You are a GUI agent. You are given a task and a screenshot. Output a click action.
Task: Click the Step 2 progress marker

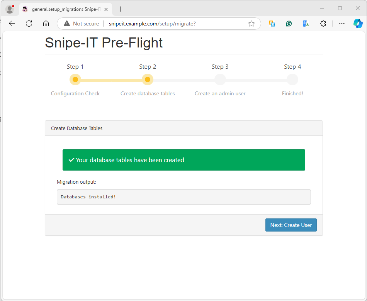(148, 80)
